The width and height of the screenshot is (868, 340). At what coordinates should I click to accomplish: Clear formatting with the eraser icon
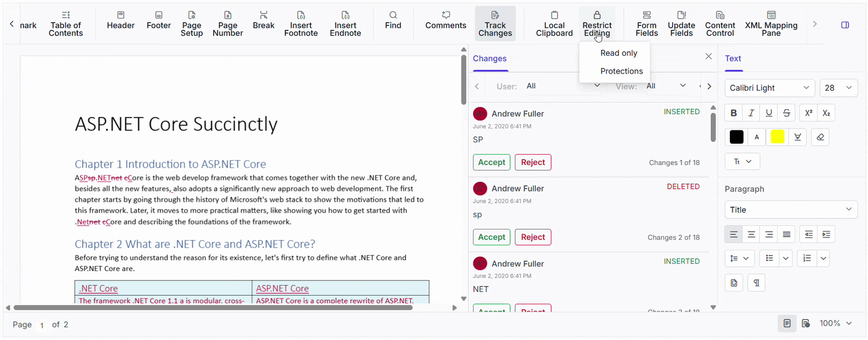(820, 137)
